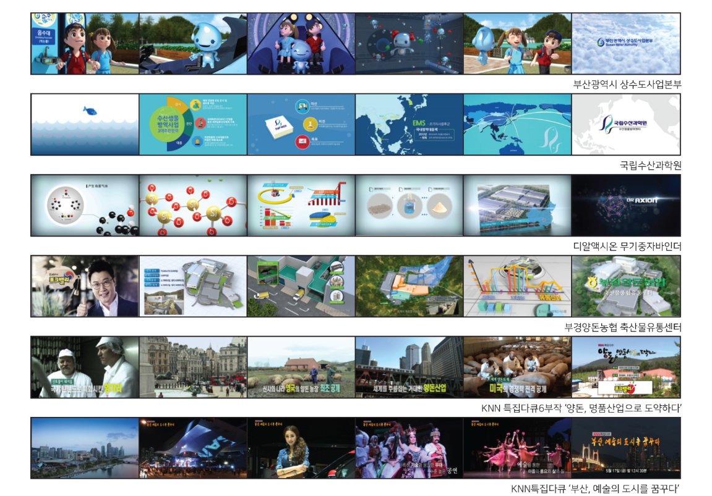Viewport: 712px width, 496px height.
Task: Open thumbnail of two kids beside 음수대 sign
Action: tap(85, 43)
